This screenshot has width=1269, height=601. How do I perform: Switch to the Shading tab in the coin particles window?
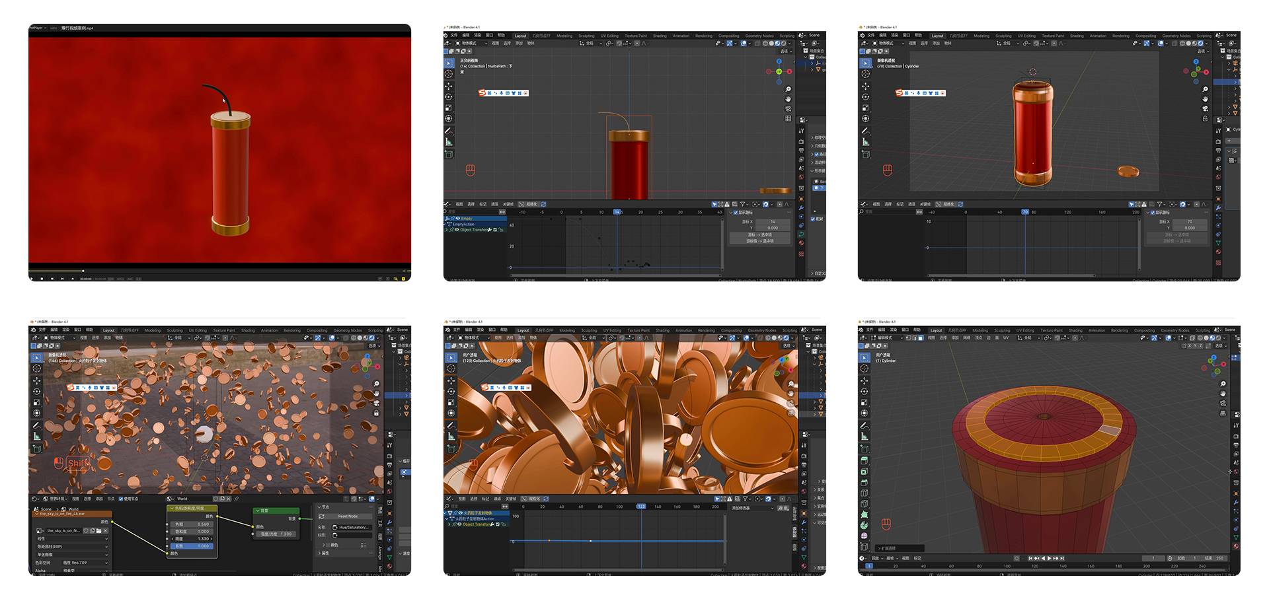(248, 330)
